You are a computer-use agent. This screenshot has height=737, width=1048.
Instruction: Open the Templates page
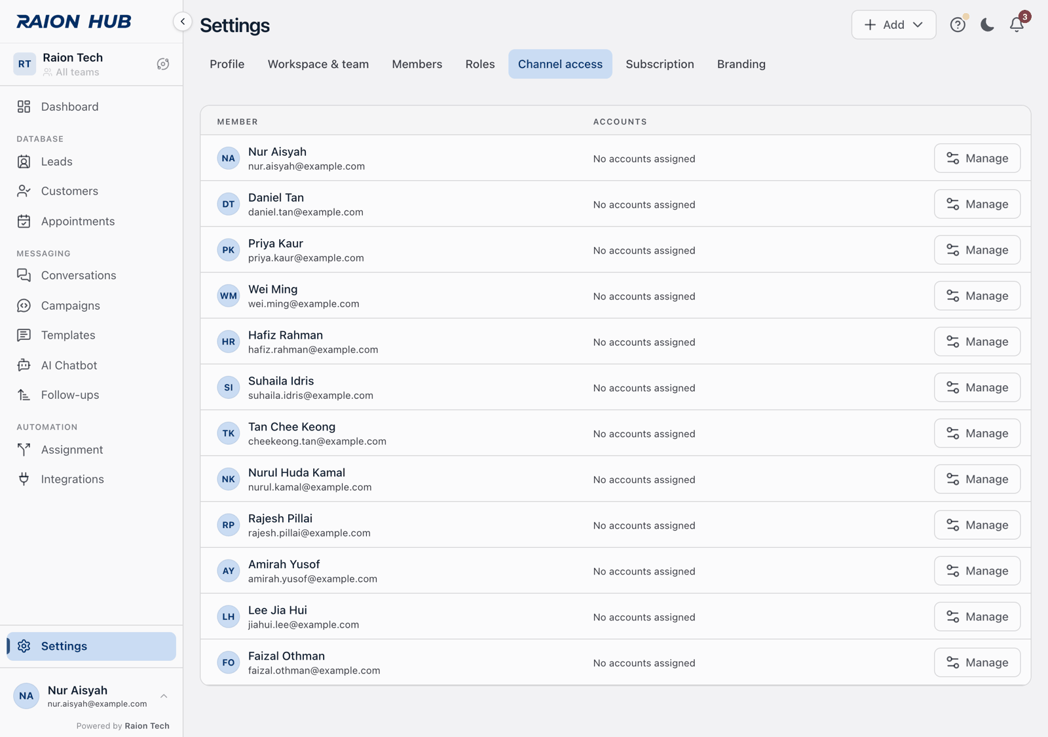click(x=90, y=335)
